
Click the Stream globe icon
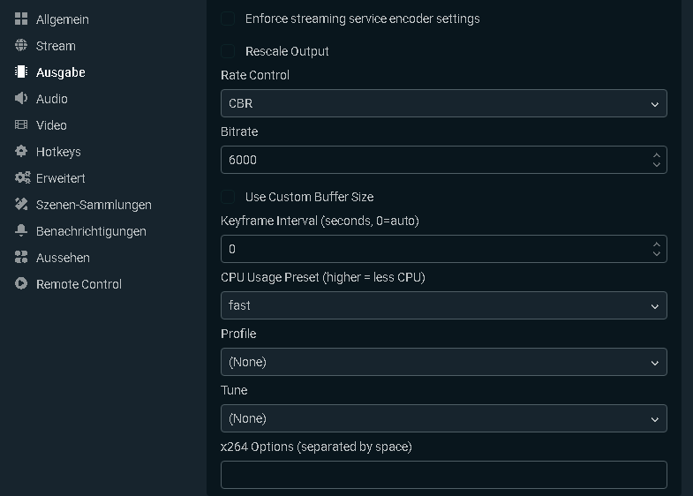(x=21, y=46)
